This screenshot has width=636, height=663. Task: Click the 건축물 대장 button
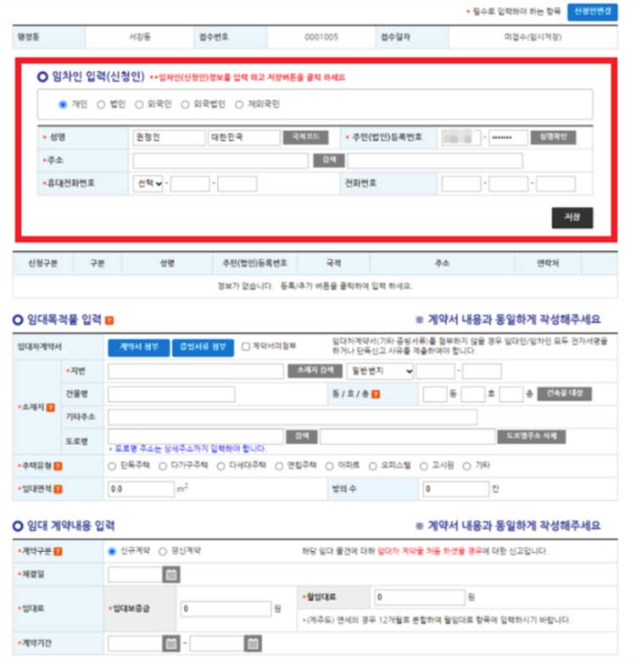click(565, 393)
